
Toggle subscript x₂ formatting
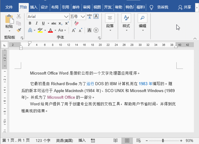pyautogui.click(x=60, y=23)
